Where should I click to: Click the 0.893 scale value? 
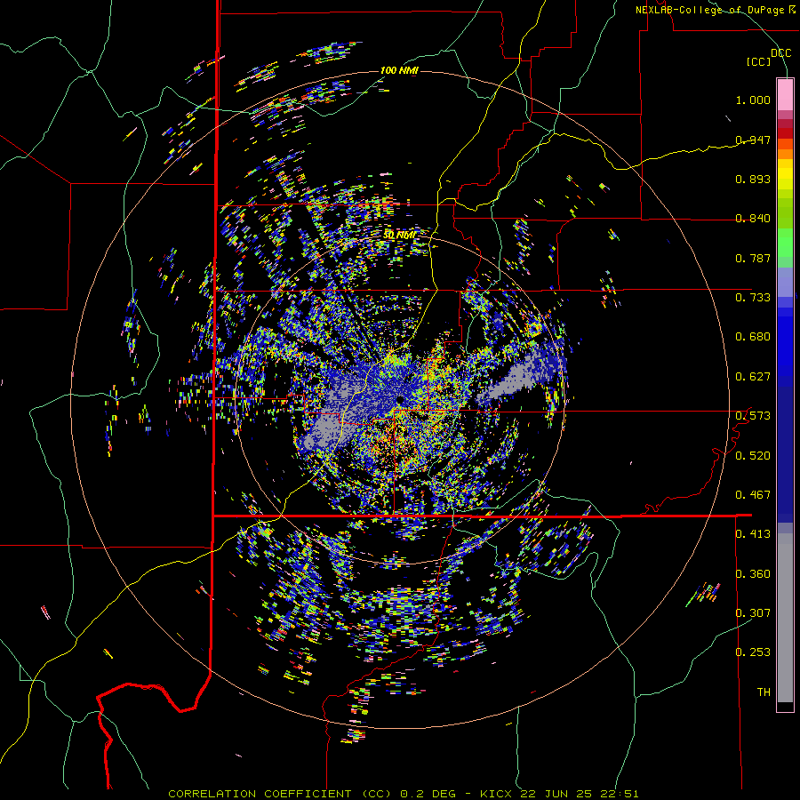(x=753, y=179)
